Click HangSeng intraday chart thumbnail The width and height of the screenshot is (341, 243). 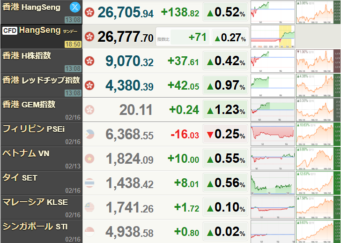point(273,12)
